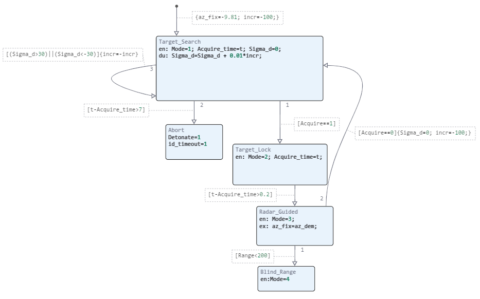Click the arrowhead entering the Radar_Guided state
Viewport: 480px width, 299px height.
pyautogui.click(x=295, y=203)
